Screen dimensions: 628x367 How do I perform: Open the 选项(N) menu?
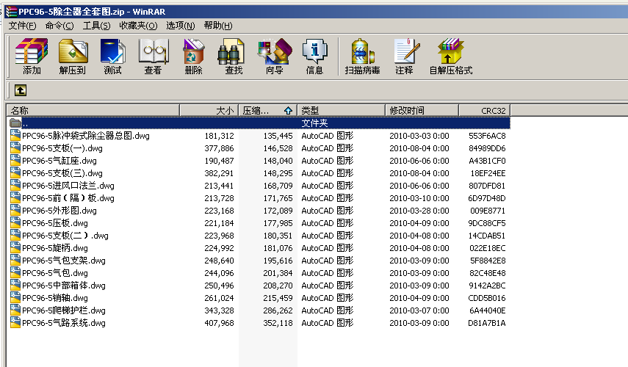180,26
